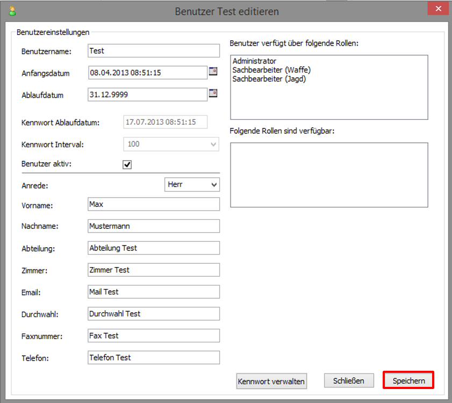
Task: Click into the Benutzername text field
Action: (x=153, y=51)
